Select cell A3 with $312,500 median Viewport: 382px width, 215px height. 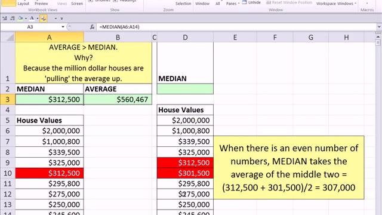point(50,100)
